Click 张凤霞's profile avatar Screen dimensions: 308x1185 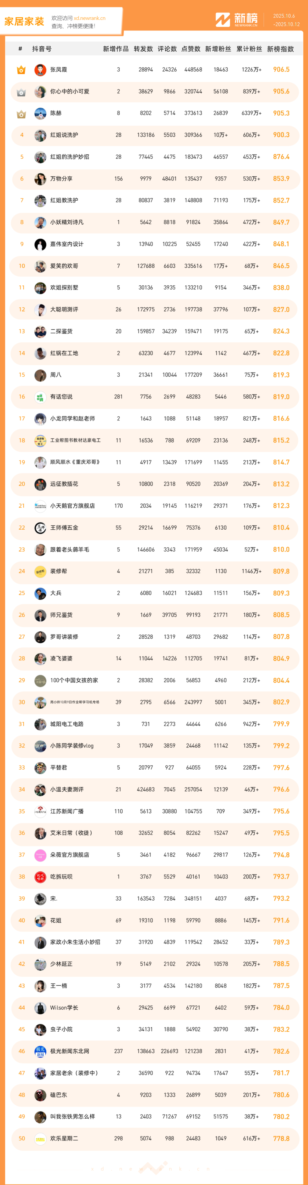click(x=40, y=70)
